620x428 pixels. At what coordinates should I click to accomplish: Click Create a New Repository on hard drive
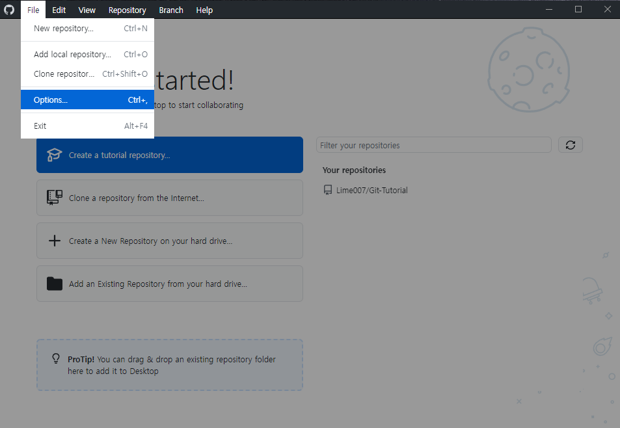click(170, 241)
